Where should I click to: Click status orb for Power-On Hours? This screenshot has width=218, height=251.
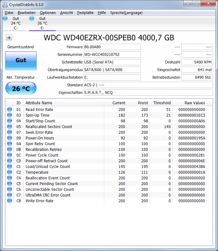click(10, 138)
